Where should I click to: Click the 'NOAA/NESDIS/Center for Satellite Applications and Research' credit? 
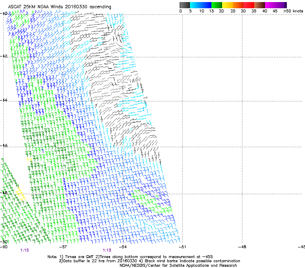[x=178, y=266]
